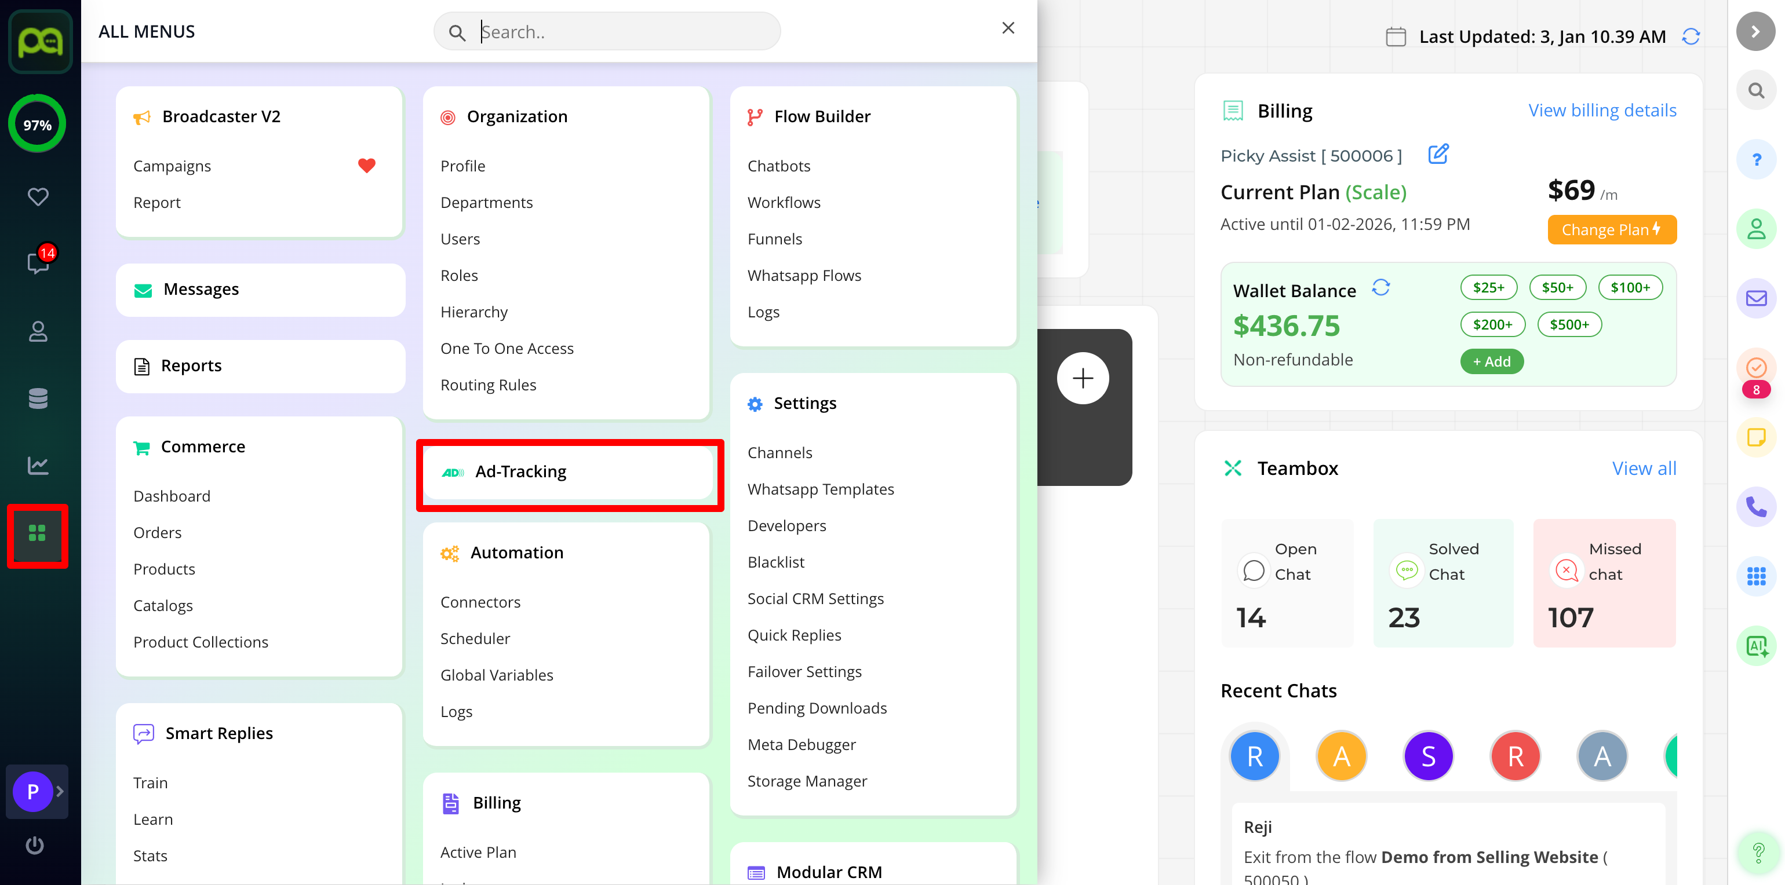The image size is (1785, 885).
Task: Toggle the favorite heart on Campaigns
Action: [366, 166]
